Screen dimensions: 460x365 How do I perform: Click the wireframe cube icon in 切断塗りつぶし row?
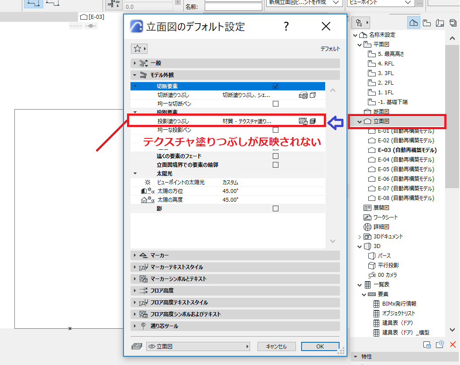(x=313, y=95)
